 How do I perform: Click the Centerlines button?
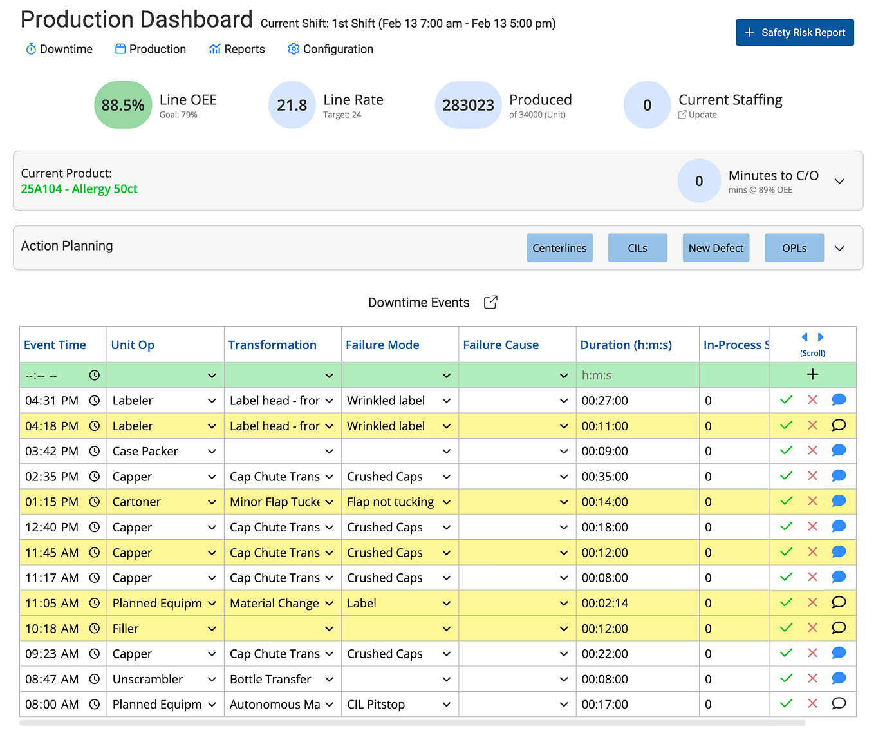click(559, 248)
